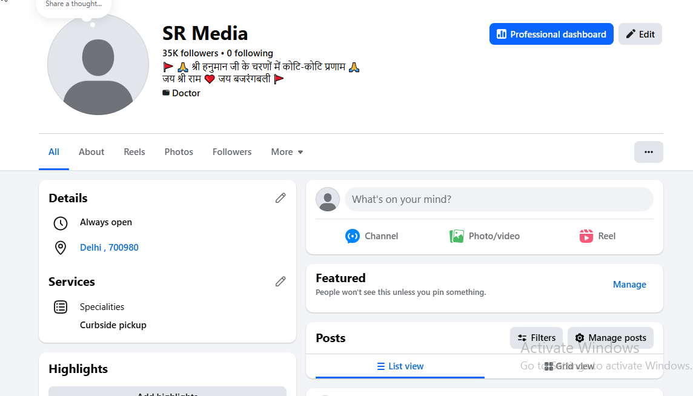Click the Edit profile button
The image size is (693, 396).
click(640, 34)
